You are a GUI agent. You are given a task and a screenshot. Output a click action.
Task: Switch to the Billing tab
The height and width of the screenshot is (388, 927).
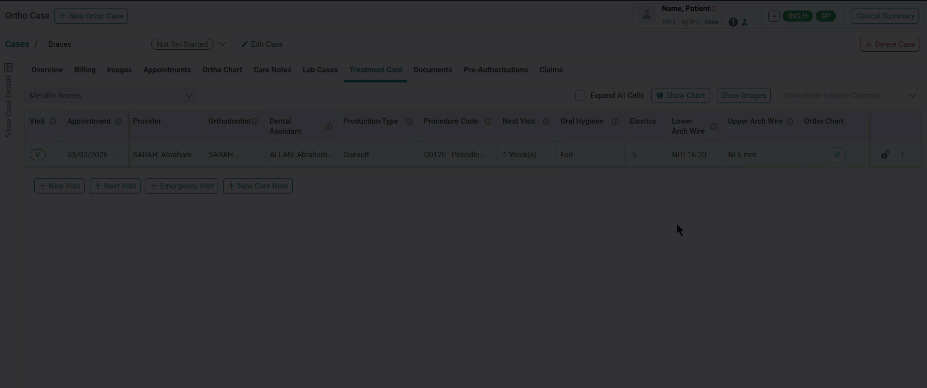[x=85, y=70]
